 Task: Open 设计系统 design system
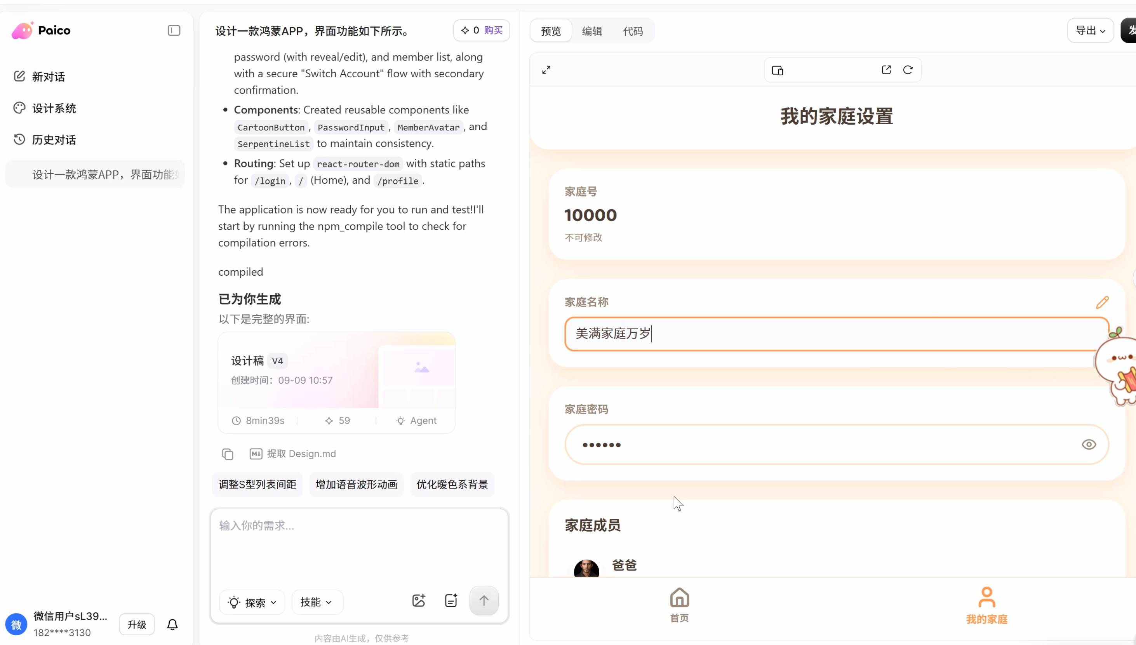point(45,108)
